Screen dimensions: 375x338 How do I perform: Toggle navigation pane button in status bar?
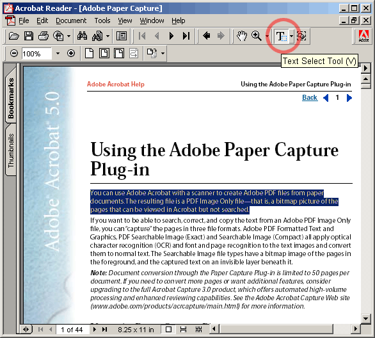(26, 330)
